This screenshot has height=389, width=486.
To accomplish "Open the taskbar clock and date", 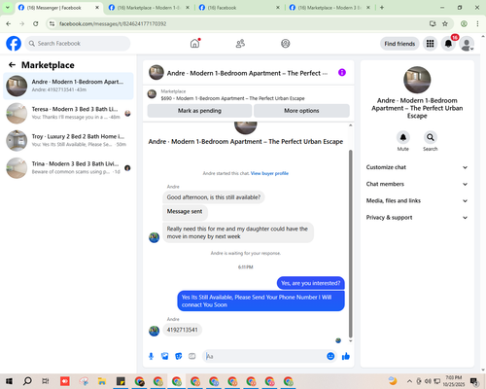I will click(x=454, y=381).
